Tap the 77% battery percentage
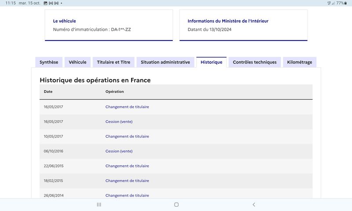Screen dimensions: 352x211 coord(340,3)
